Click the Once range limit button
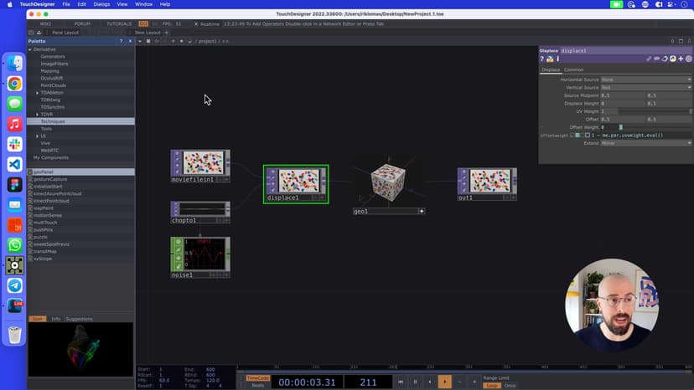The width and height of the screenshot is (694, 390). tap(510, 385)
